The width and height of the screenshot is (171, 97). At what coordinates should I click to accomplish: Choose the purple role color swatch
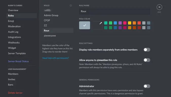(x=120, y=23)
